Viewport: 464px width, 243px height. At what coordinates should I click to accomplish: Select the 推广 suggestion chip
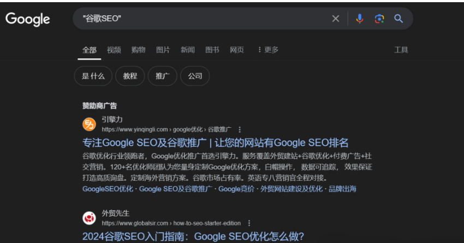click(162, 76)
